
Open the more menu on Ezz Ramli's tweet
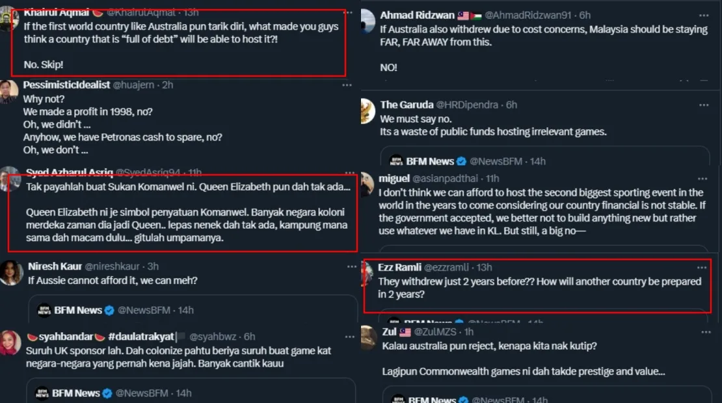(701, 268)
